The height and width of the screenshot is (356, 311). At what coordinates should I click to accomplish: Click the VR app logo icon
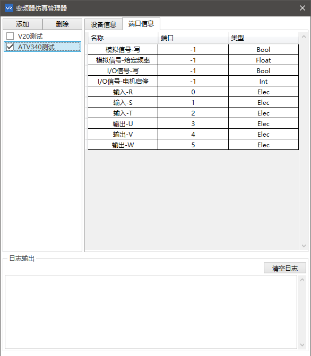[x=9, y=8]
